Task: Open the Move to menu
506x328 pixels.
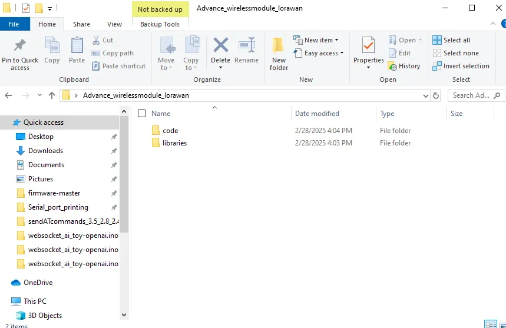Action: 166,53
